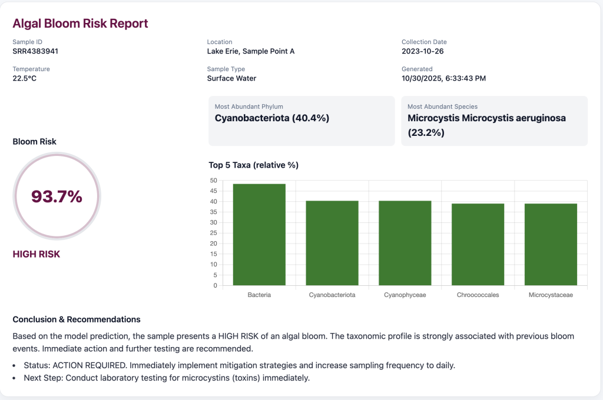Click the 93.7% bloom risk circular gauge

57,196
